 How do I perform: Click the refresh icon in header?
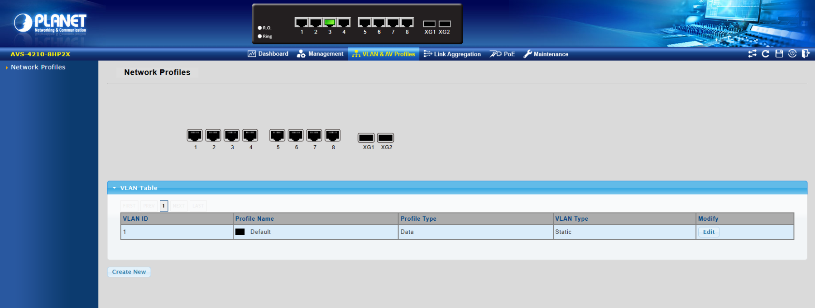tap(766, 54)
